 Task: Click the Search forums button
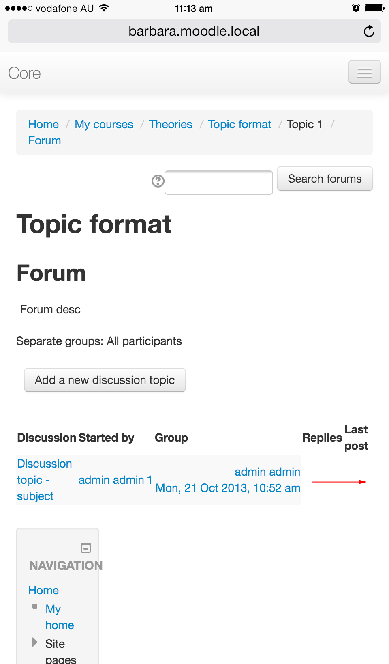(325, 179)
